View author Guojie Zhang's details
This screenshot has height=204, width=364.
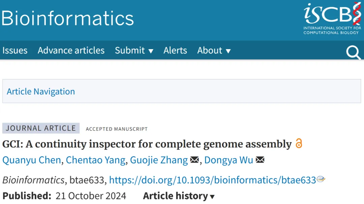point(159,160)
